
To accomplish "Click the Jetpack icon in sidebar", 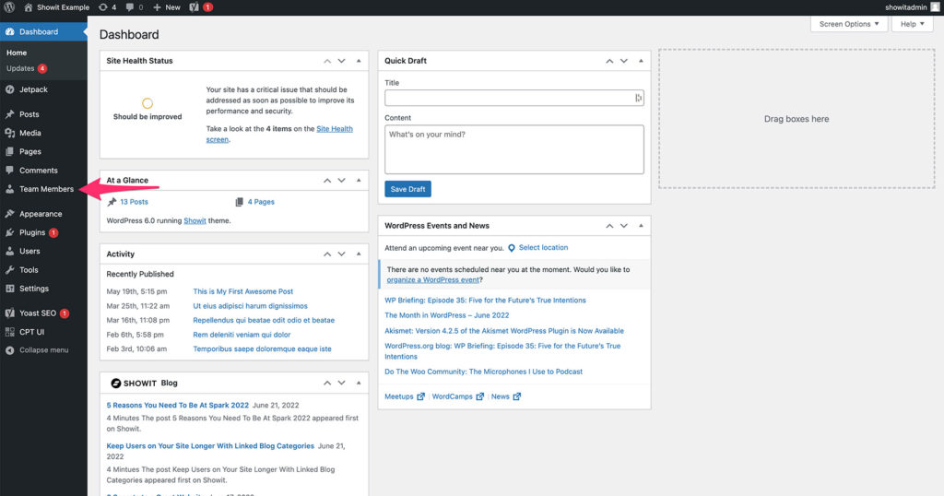I will pyautogui.click(x=9, y=89).
